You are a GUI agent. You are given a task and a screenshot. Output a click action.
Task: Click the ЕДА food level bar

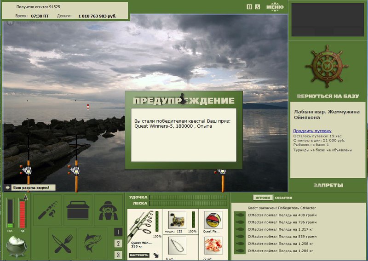coord(10,213)
